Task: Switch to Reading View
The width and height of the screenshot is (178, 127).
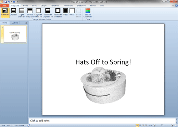Action: click(x=143, y=125)
